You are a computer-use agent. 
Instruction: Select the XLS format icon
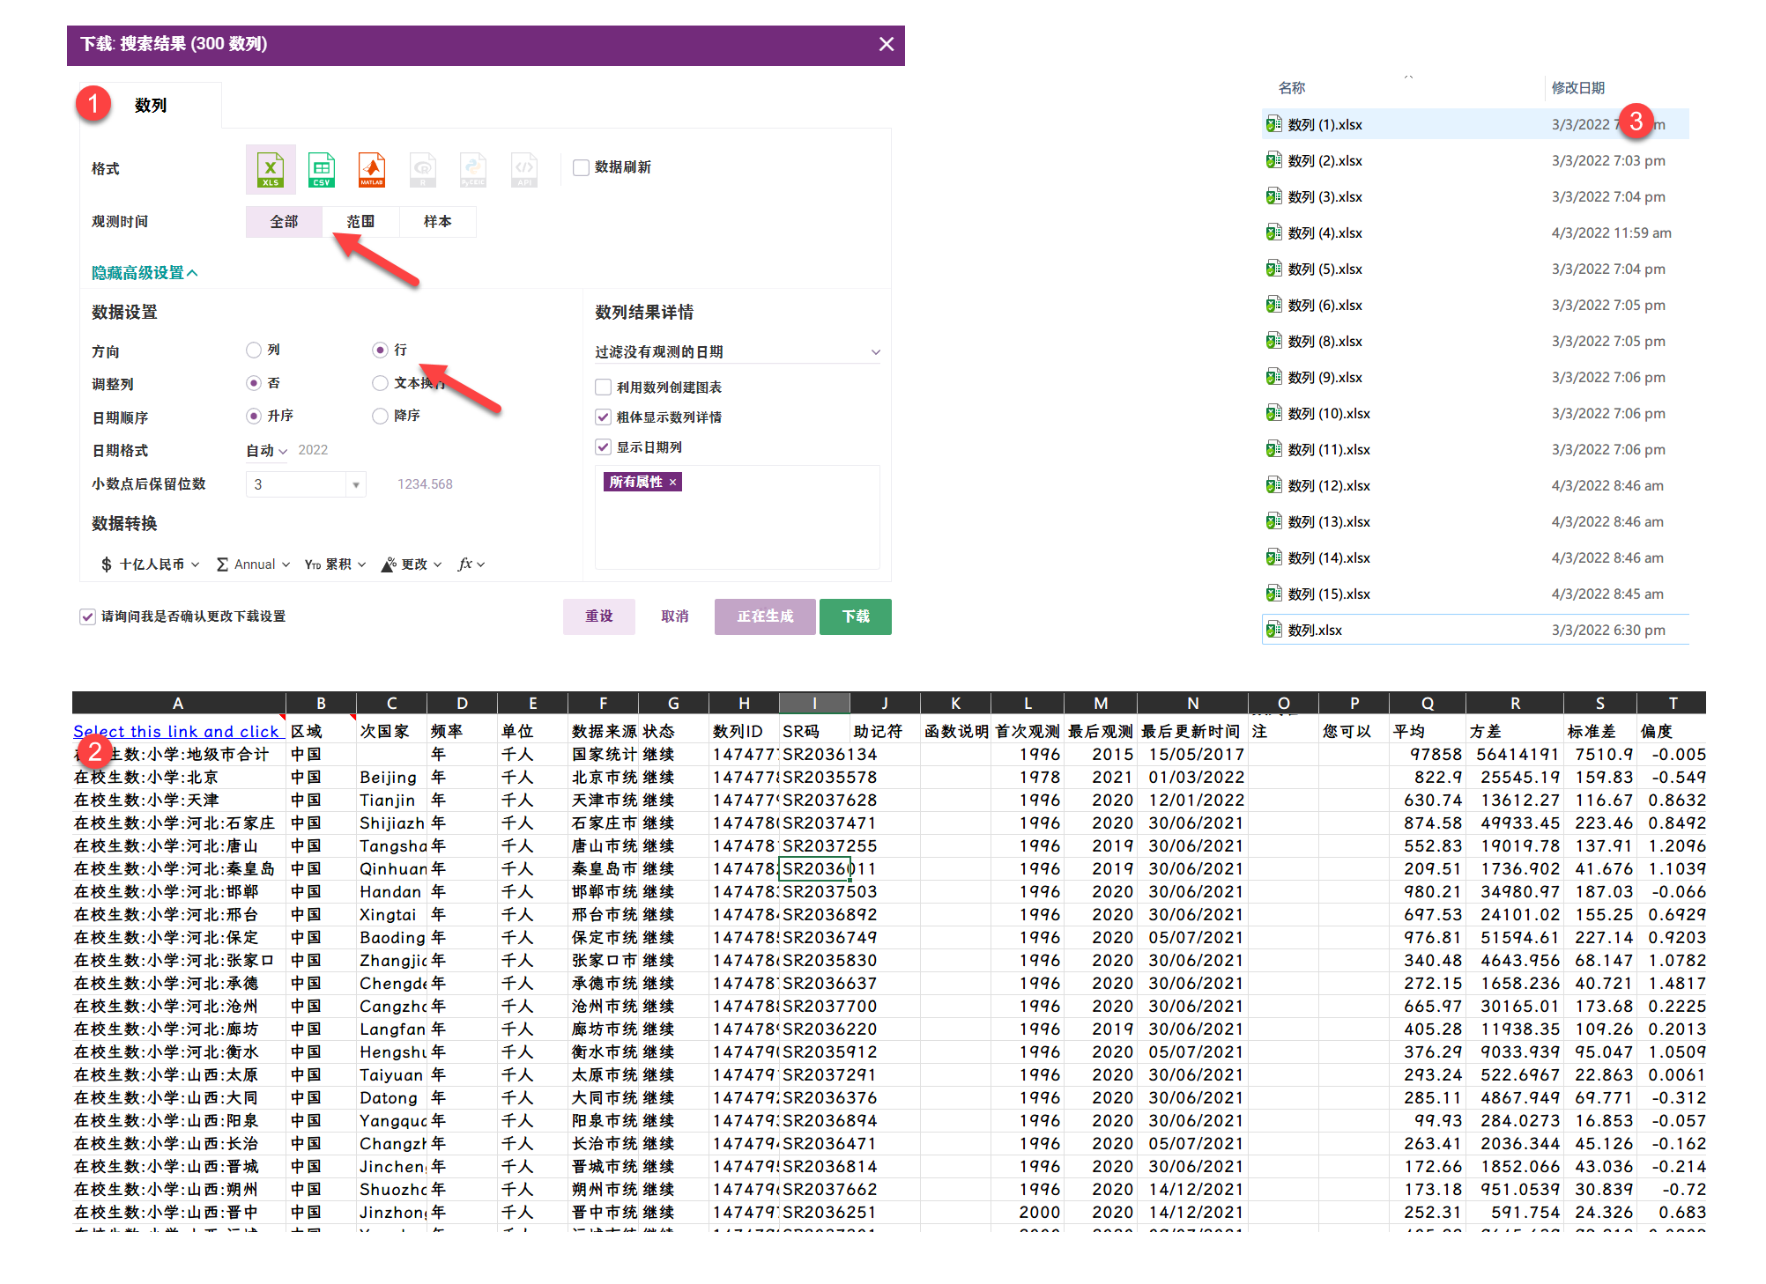pyautogui.click(x=270, y=169)
